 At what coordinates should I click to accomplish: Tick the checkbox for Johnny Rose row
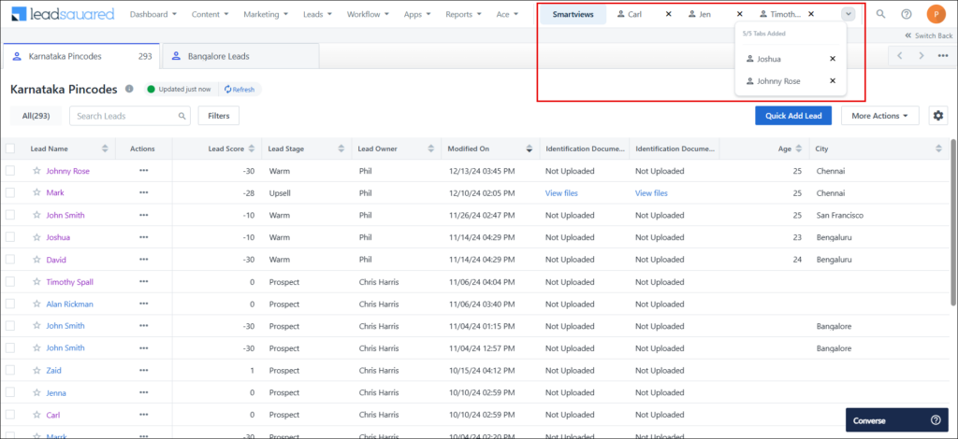point(10,171)
